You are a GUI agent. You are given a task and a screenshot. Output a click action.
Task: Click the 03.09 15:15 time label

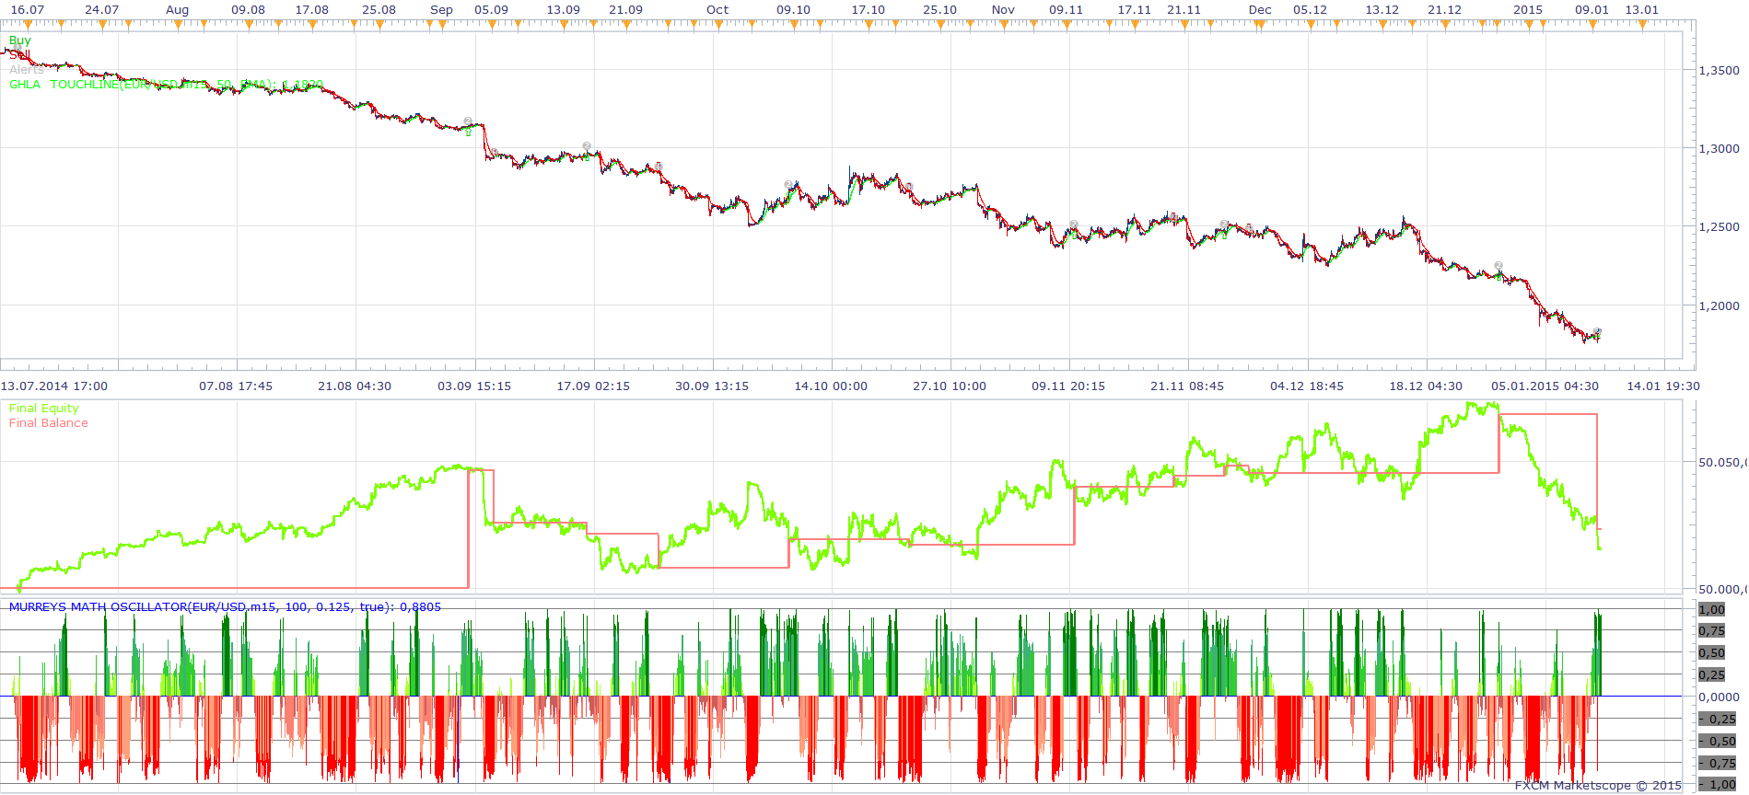click(474, 386)
